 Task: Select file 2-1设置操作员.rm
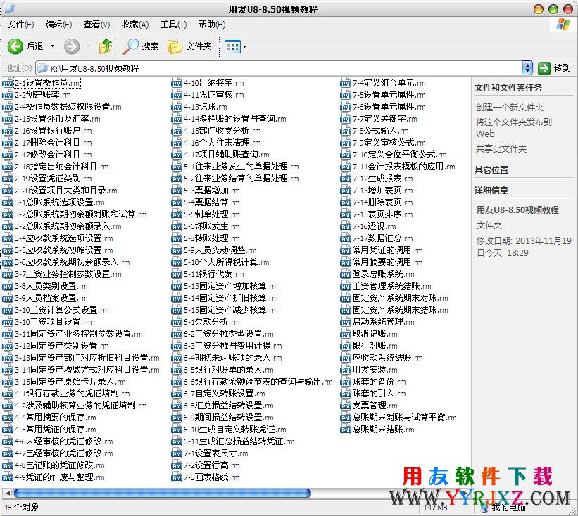(47, 83)
